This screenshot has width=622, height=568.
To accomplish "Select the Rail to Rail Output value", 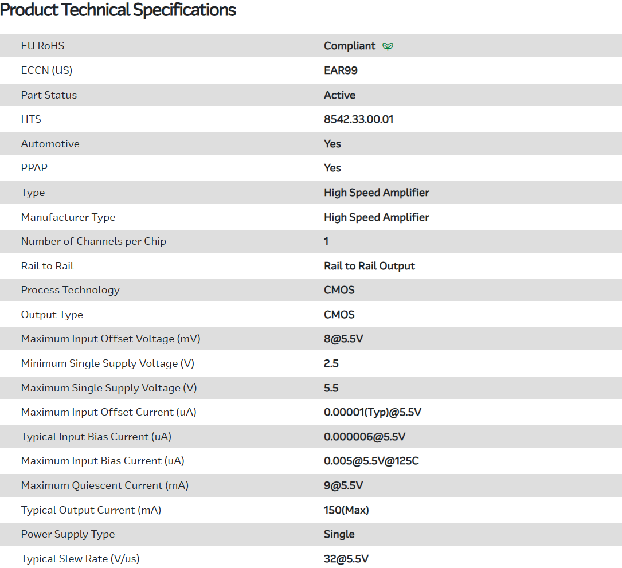I will click(x=369, y=266).
